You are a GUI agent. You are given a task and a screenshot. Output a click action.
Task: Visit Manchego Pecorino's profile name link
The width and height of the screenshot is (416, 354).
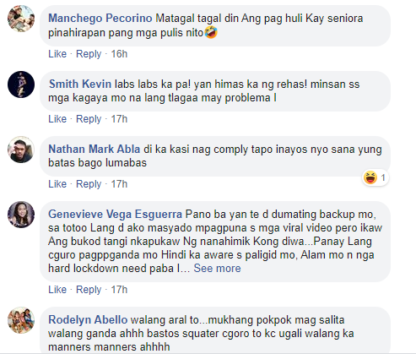pos(100,19)
